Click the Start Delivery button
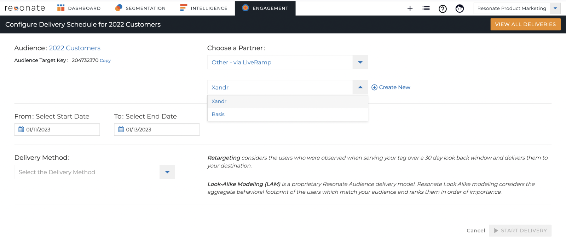The image size is (566, 240). point(520,230)
